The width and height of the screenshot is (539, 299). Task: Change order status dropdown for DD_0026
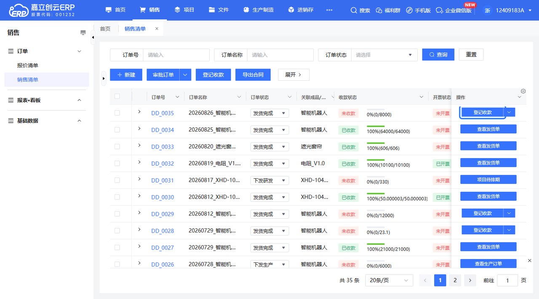point(269,265)
